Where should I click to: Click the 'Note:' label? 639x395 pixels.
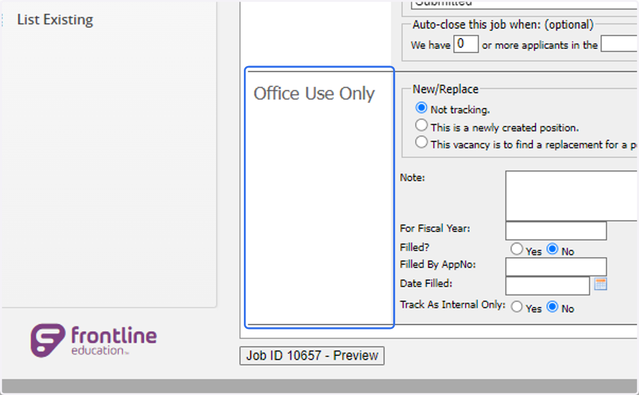(x=412, y=178)
